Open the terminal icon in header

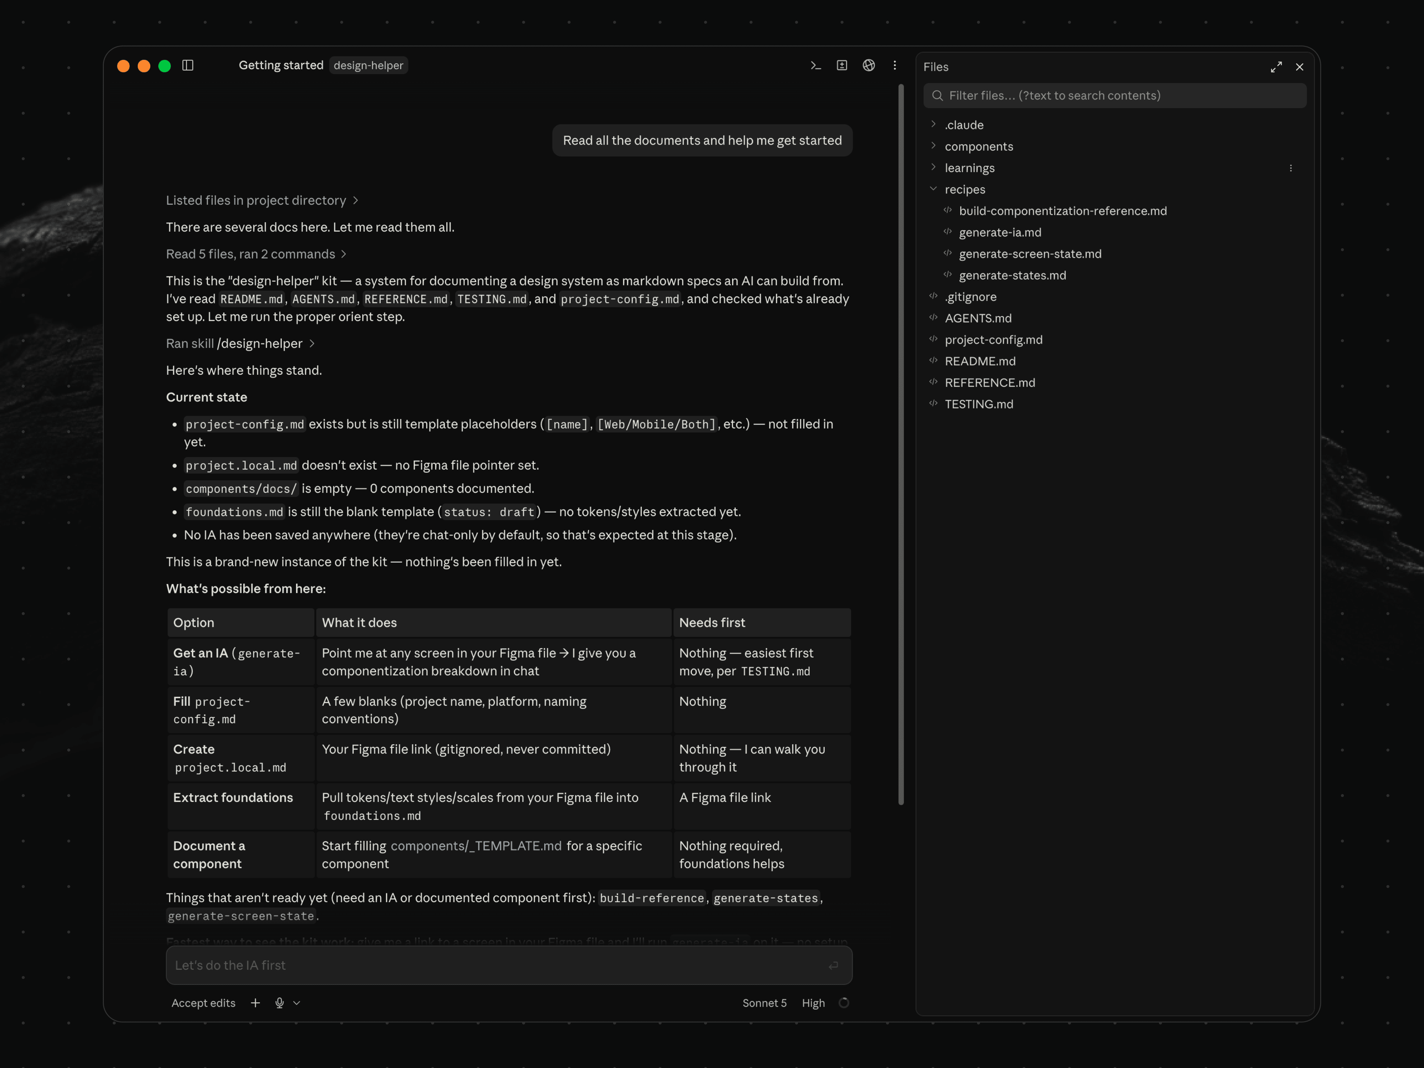(816, 65)
